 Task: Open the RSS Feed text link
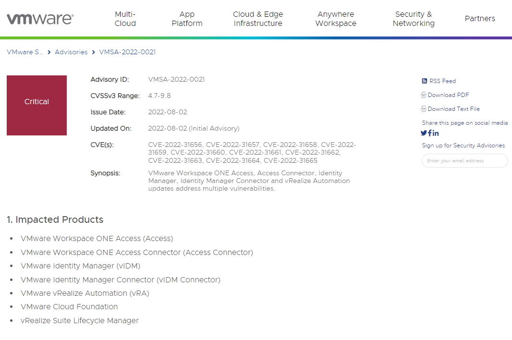[442, 81]
